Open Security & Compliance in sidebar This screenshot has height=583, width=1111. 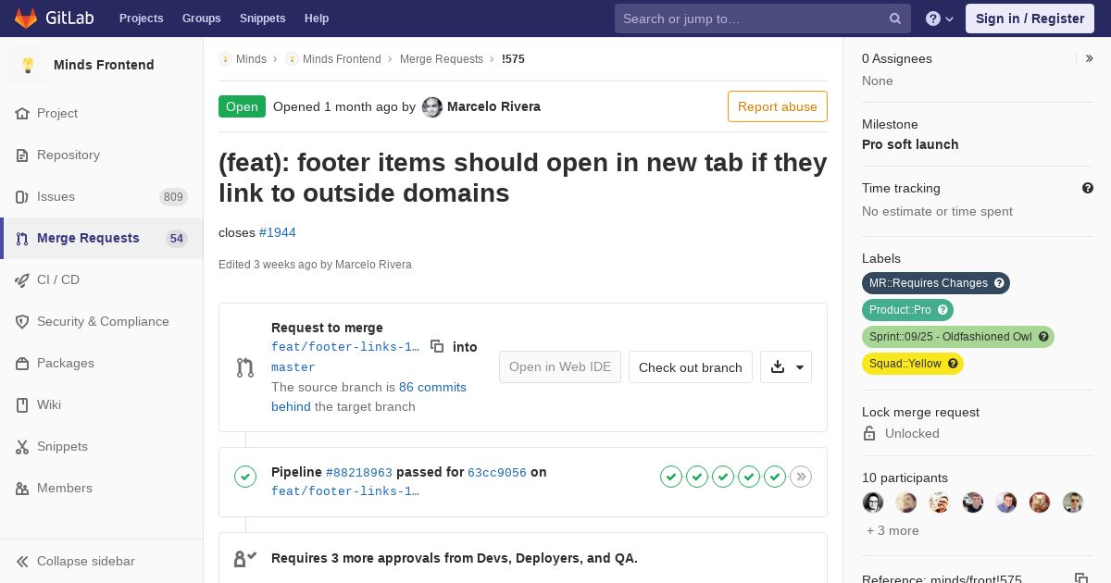pos(102,321)
